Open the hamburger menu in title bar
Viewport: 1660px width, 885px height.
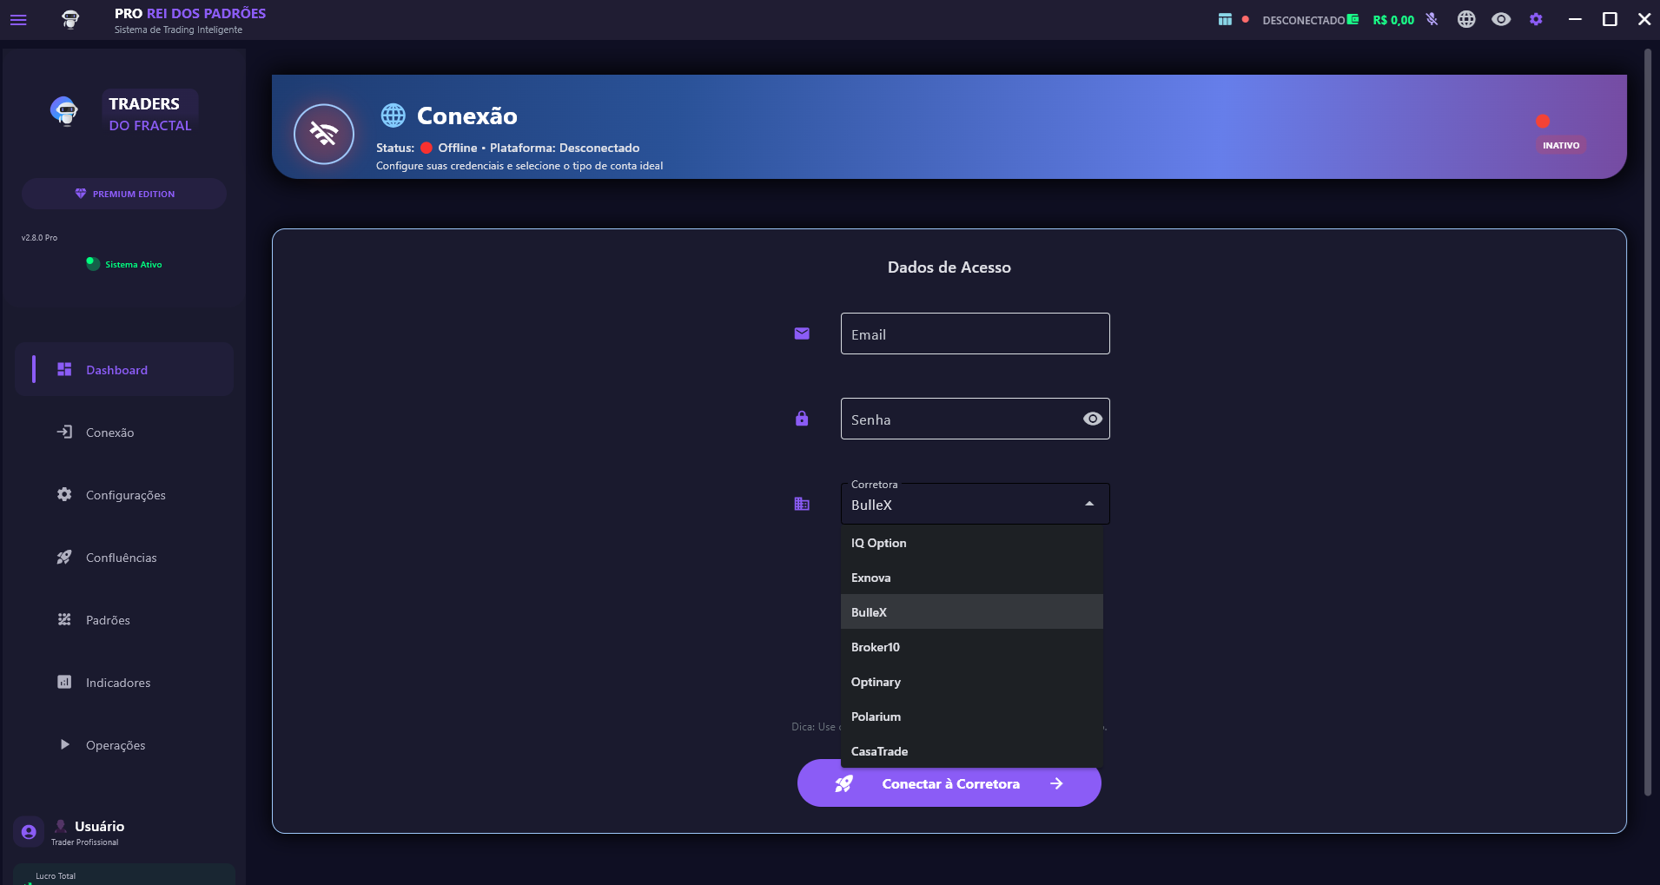(18, 20)
